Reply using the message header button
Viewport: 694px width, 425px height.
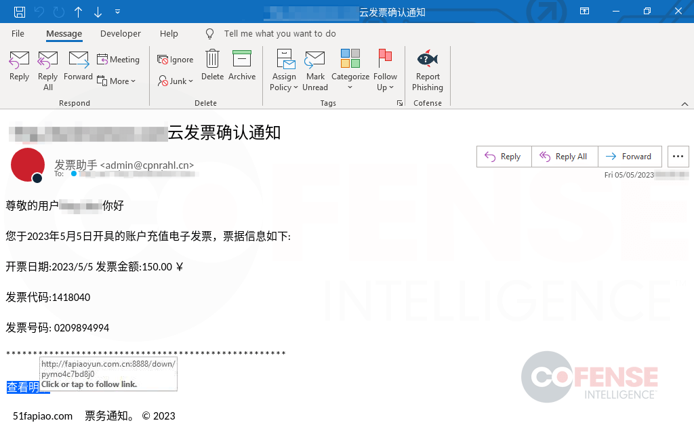(x=504, y=156)
